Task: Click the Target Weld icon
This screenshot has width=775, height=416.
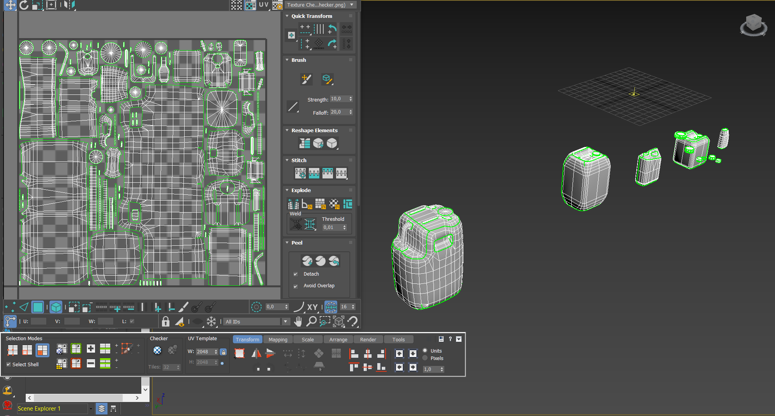Action: (296, 224)
